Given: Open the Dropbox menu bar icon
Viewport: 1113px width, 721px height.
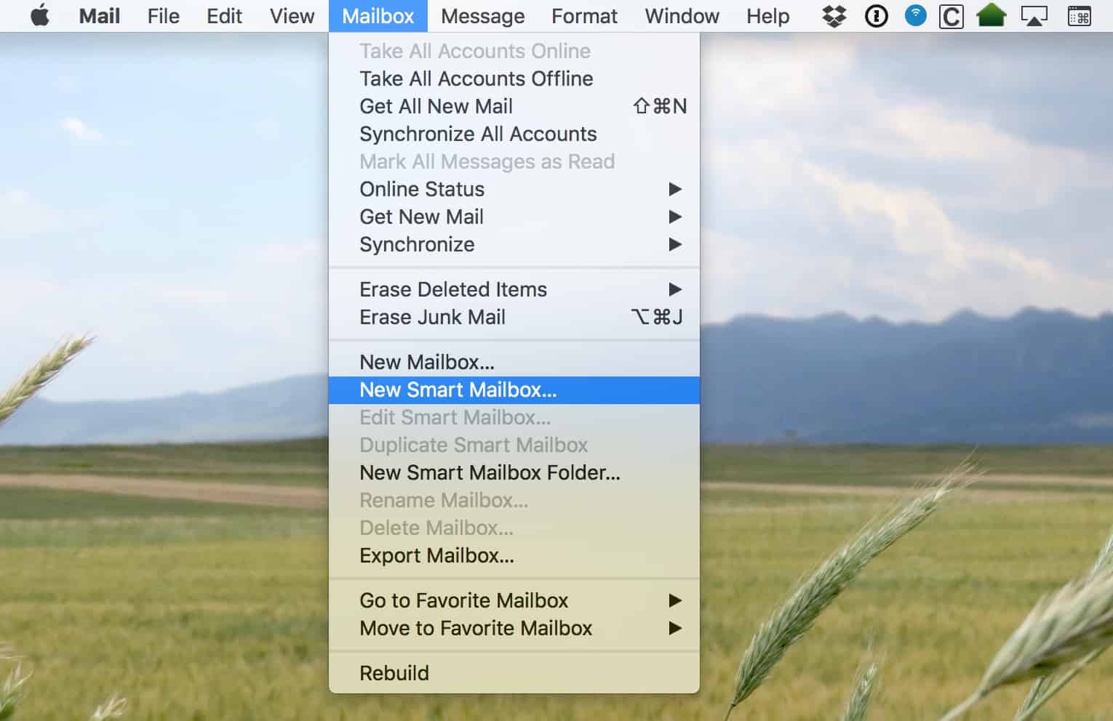Looking at the screenshot, I should click(834, 16).
